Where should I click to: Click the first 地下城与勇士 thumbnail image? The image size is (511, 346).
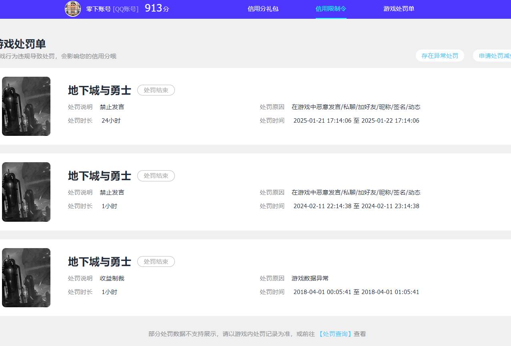point(26,106)
